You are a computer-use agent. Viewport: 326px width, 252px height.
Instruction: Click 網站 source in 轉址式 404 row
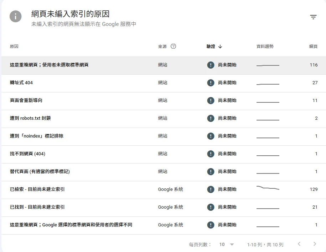162,82
